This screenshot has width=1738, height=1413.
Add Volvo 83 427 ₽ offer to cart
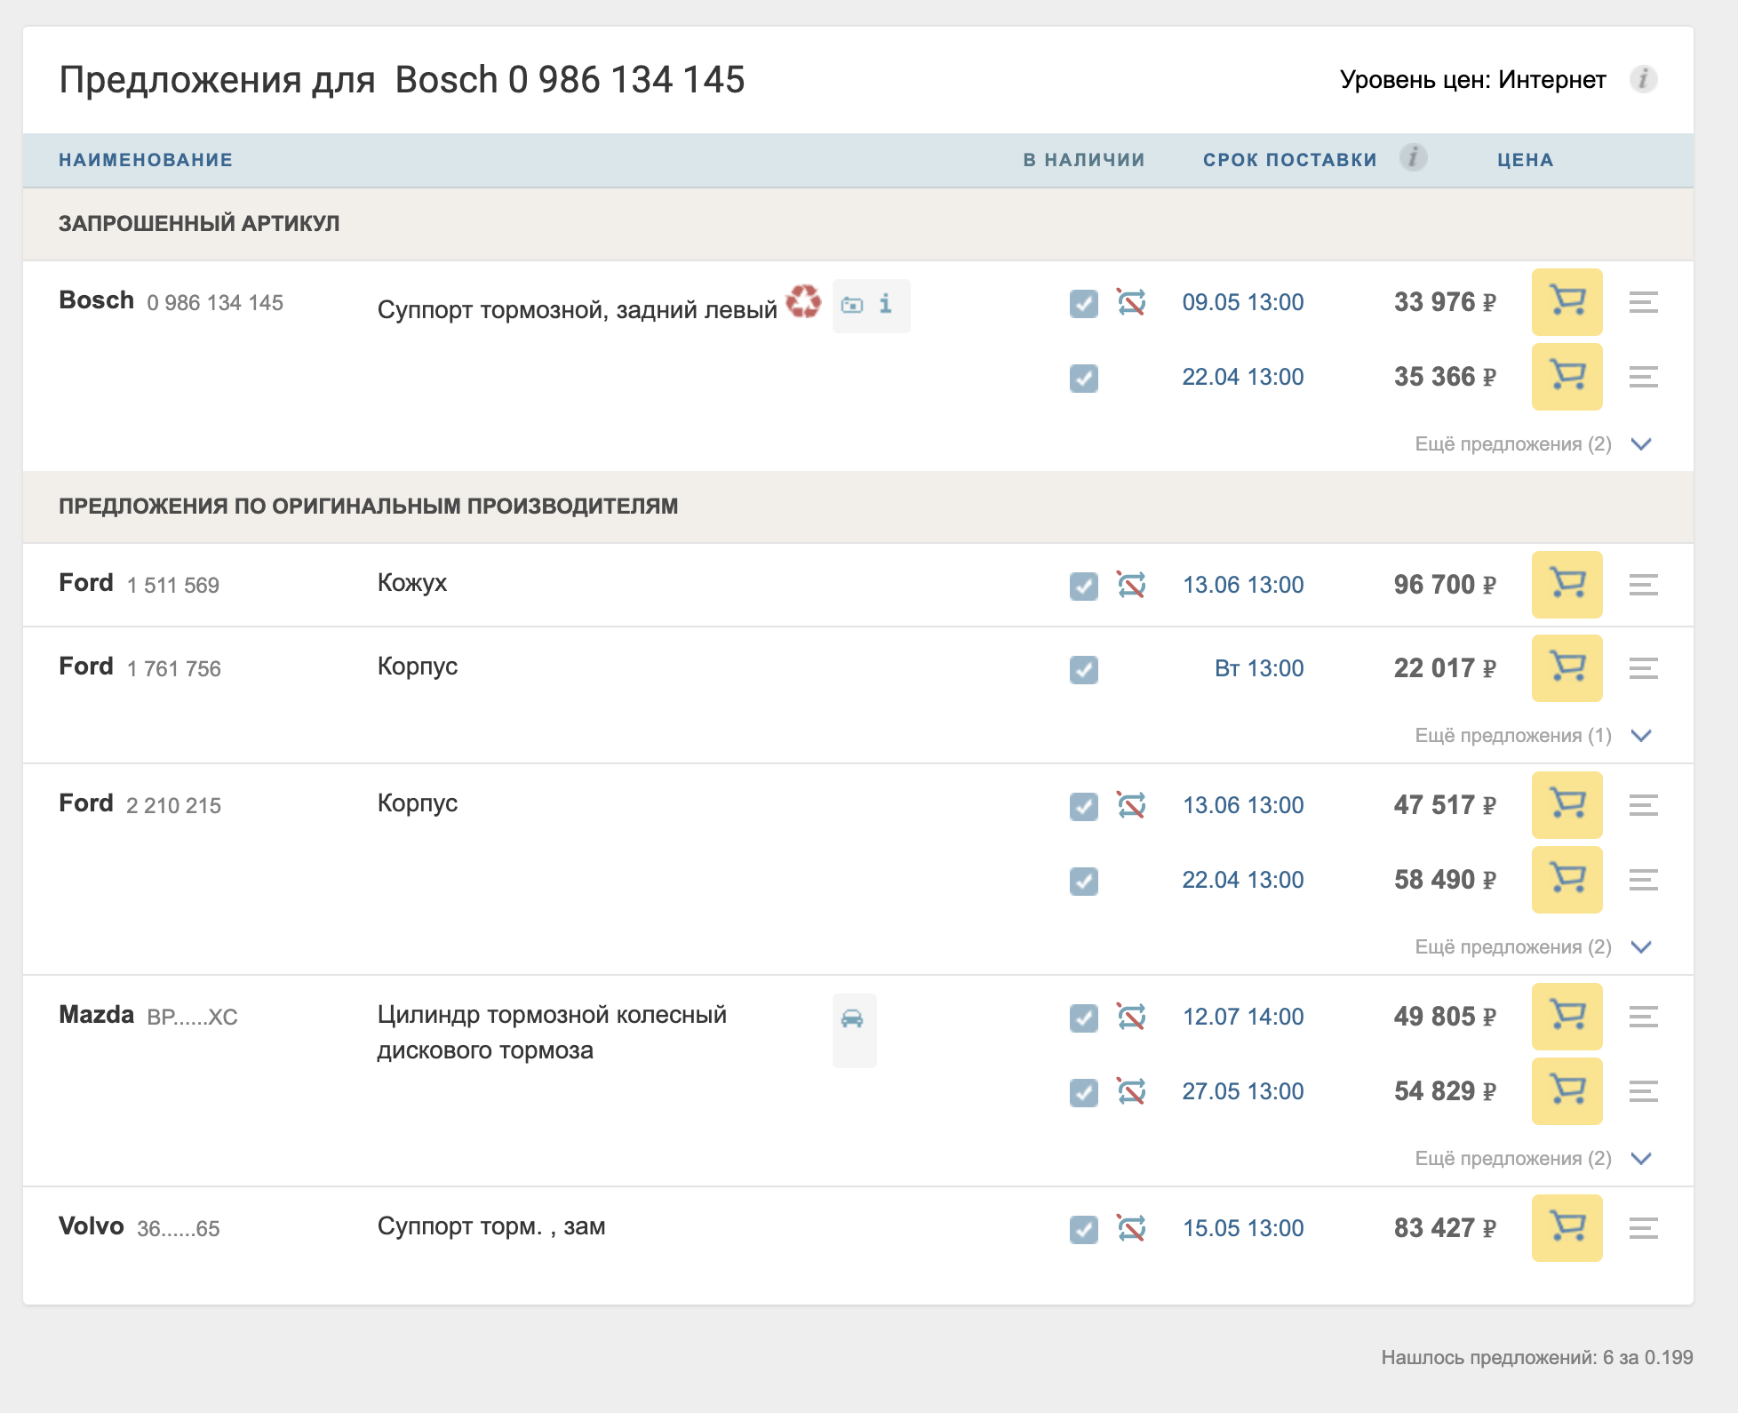pos(1567,1228)
